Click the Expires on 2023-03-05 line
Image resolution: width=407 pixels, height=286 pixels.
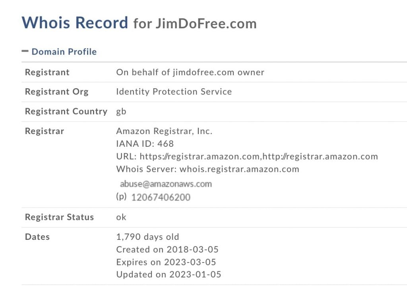pyautogui.click(x=167, y=262)
